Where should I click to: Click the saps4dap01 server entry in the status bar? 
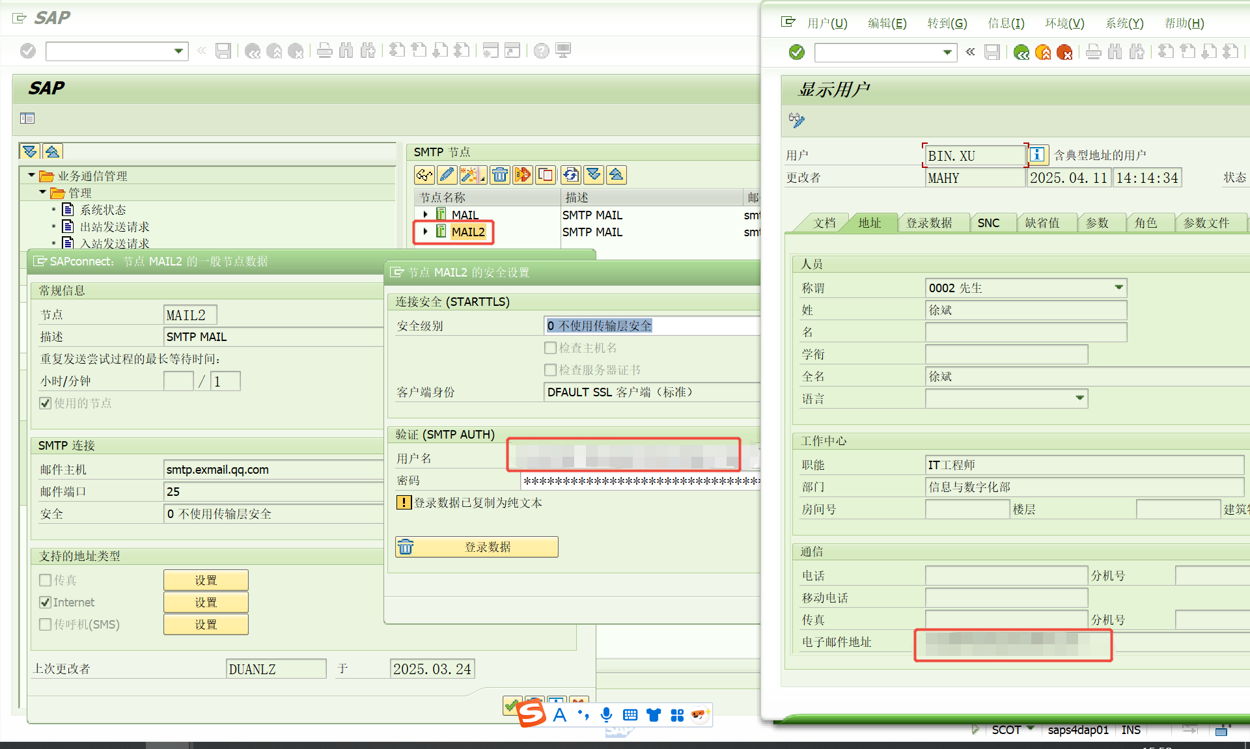tap(1077, 729)
